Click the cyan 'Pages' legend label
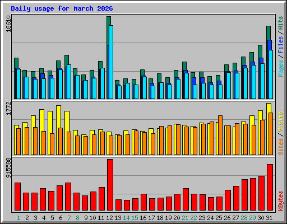Image resolution: width=287 pixels, height=224 pixels. click(280, 68)
